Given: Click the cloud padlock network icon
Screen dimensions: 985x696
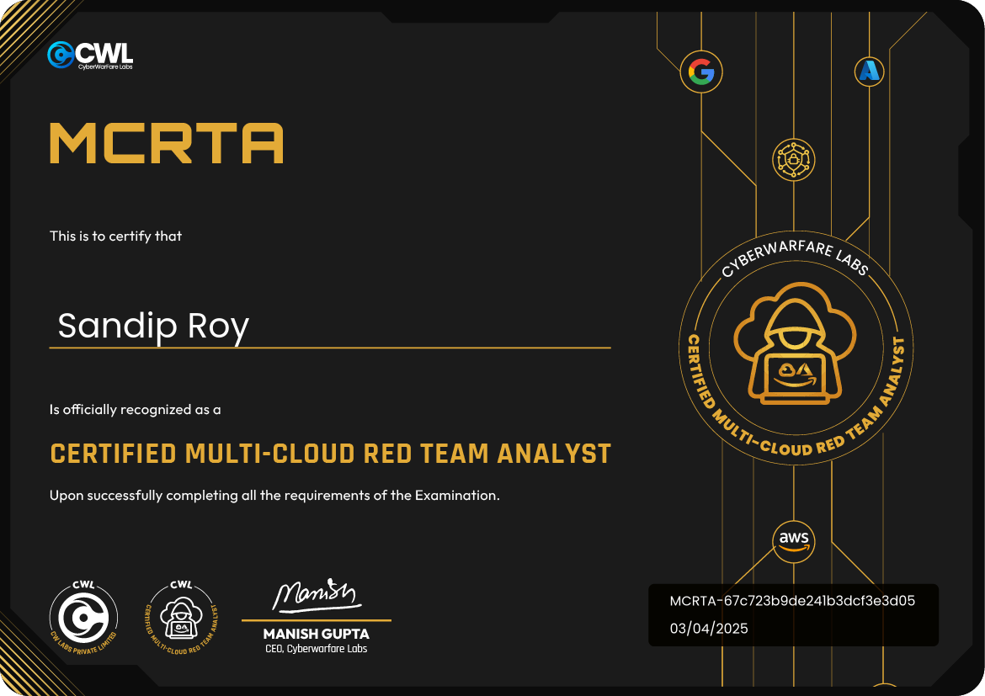Looking at the screenshot, I should tap(794, 160).
